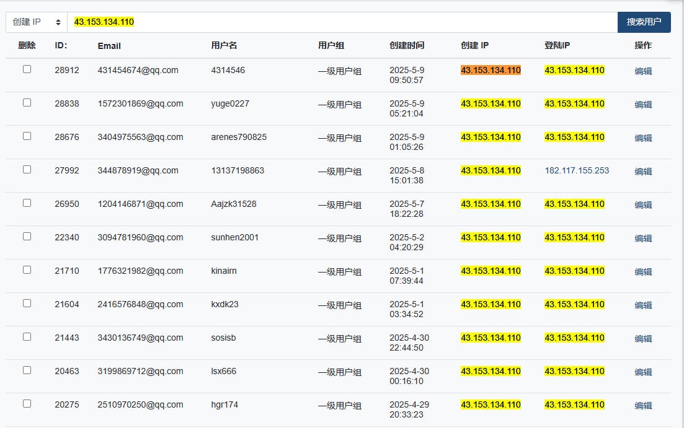The height and width of the screenshot is (428, 684).
Task: Open the 创建 IP search type dropdown
Action: [36, 22]
